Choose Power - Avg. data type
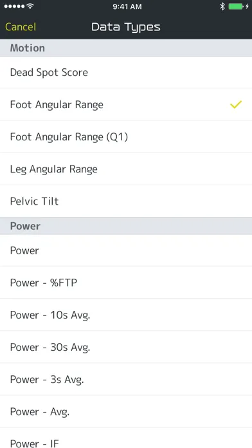 126,412
